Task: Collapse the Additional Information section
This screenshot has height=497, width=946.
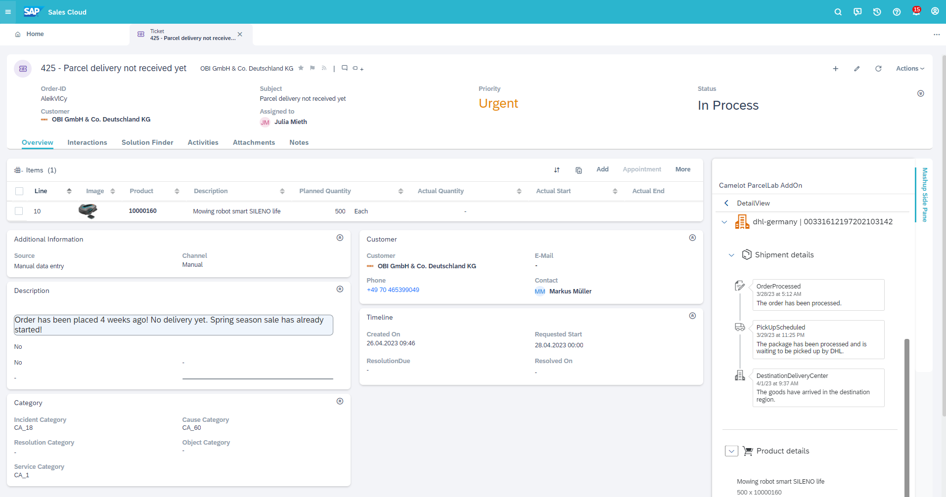Action: coord(340,238)
